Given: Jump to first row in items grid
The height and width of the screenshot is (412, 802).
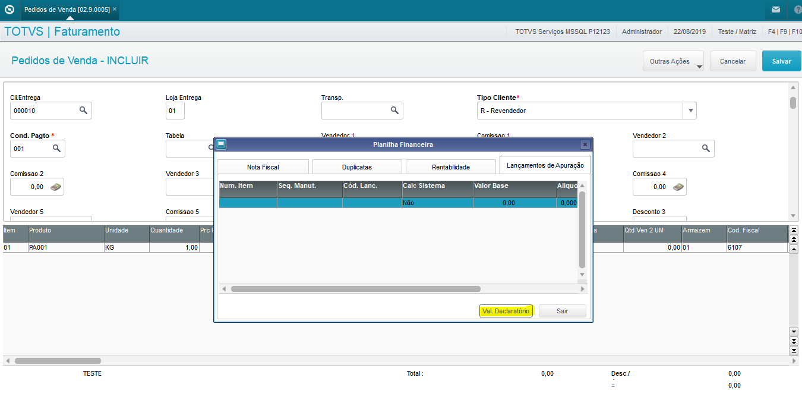Looking at the screenshot, I should point(794,230).
